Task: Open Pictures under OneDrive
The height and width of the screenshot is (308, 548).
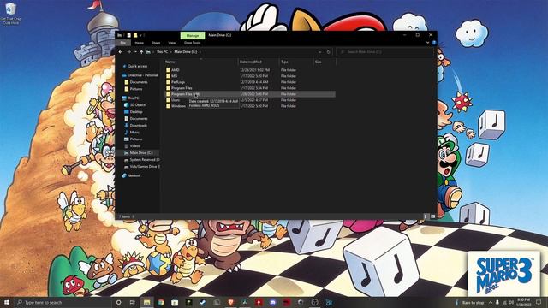Action: coord(136,89)
